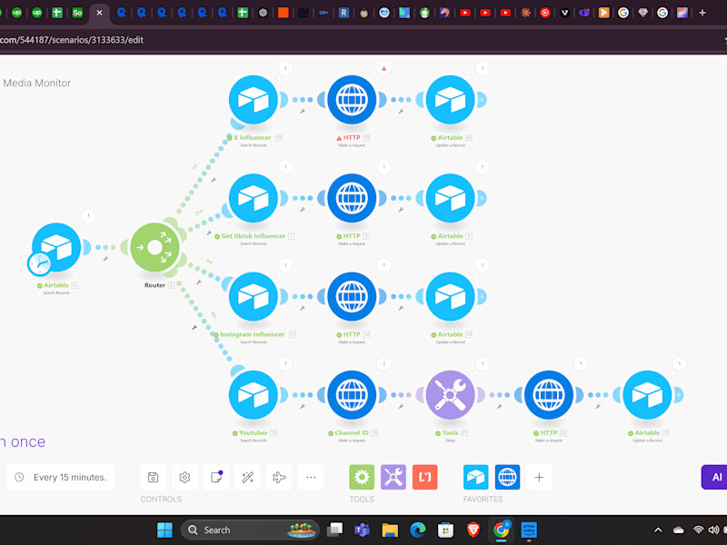This screenshot has height=545, width=727.
Task: Open red Text Parser icon in Tools
Action: (424, 478)
